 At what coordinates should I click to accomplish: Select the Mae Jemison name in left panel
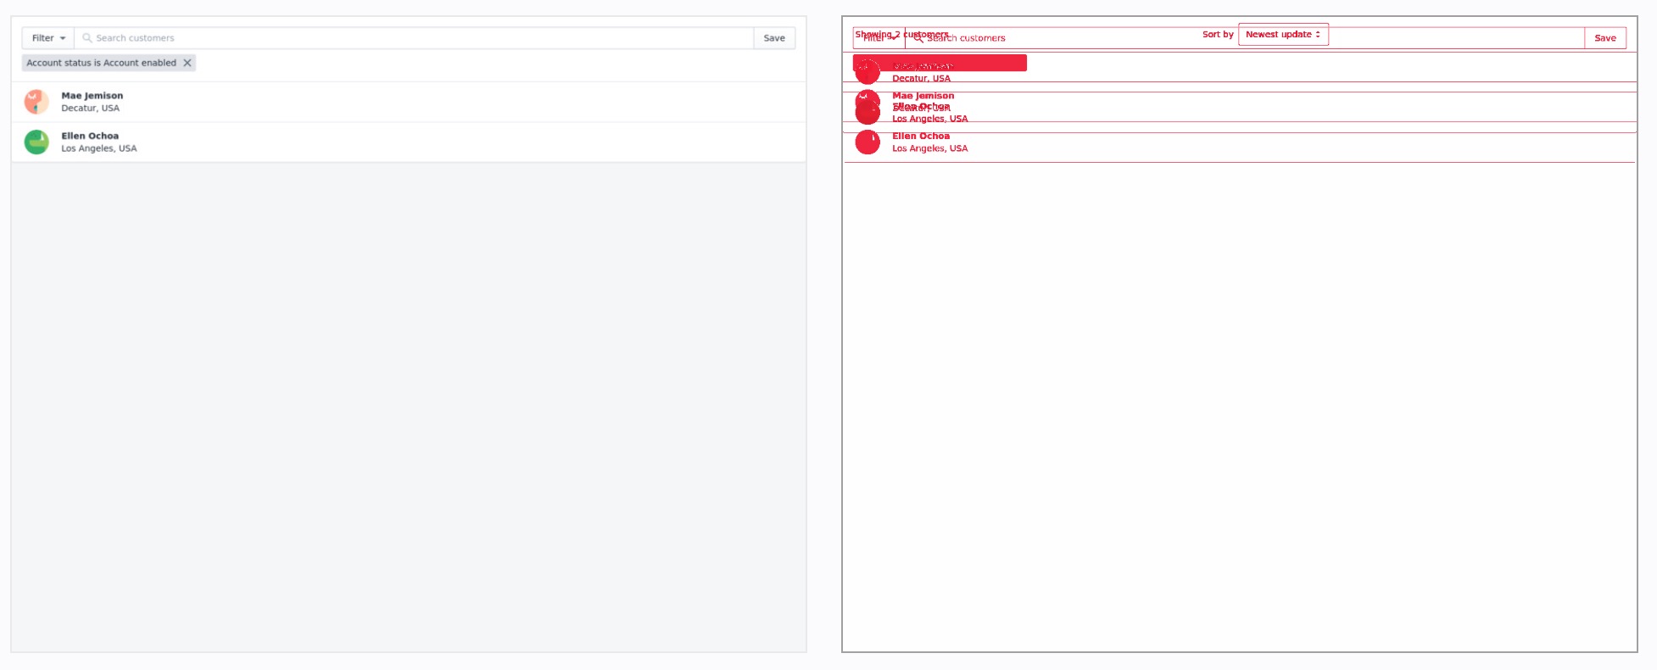[x=92, y=96]
